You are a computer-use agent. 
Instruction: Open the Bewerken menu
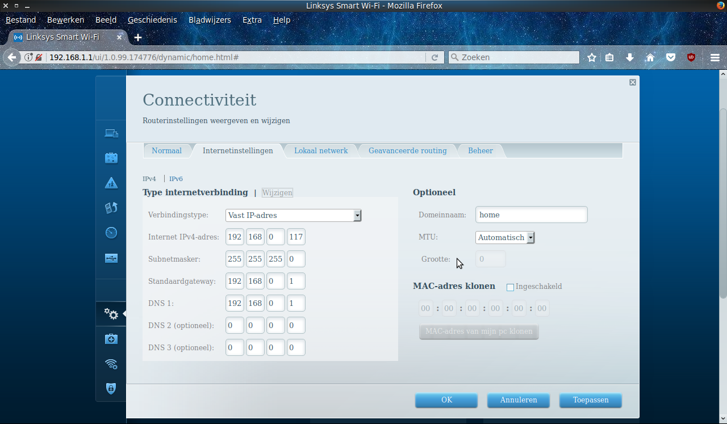[66, 20]
